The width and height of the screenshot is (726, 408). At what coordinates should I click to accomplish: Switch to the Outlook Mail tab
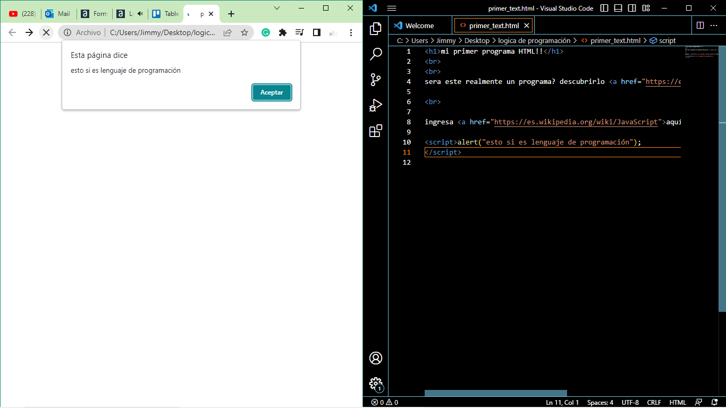(x=58, y=14)
